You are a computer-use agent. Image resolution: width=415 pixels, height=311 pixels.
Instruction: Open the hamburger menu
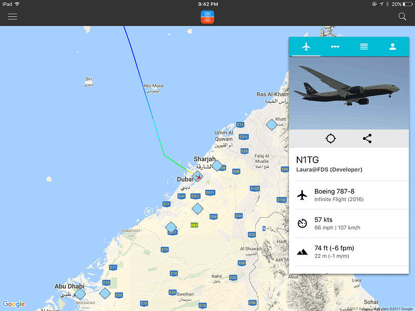(x=12, y=17)
